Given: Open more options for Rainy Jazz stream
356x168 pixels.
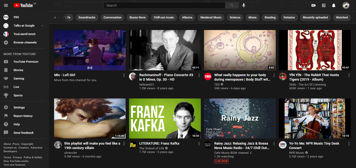Looking at the screenshot, I should click(x=274, y=144).
